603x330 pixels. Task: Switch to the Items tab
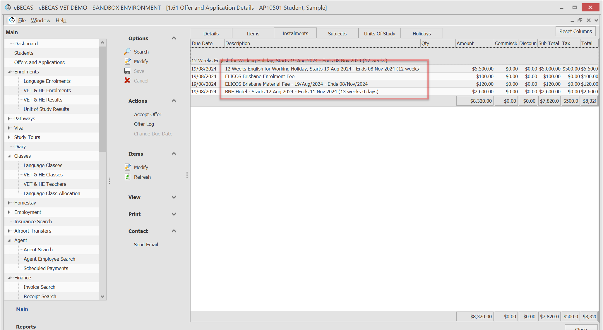click(x=253, y=34)
